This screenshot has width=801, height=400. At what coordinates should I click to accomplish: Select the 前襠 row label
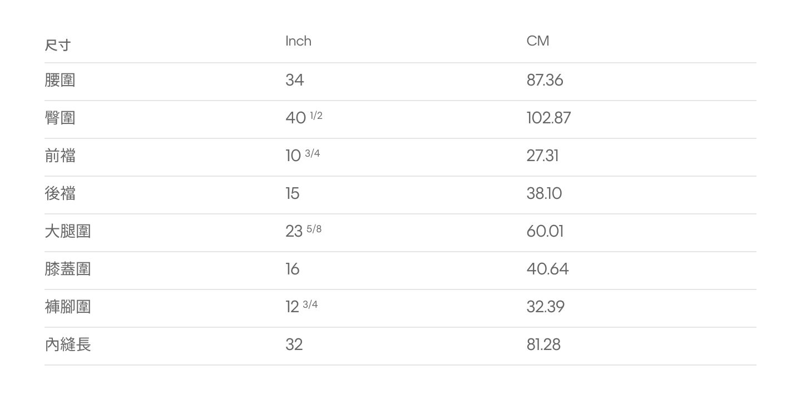tap(60, 156)
